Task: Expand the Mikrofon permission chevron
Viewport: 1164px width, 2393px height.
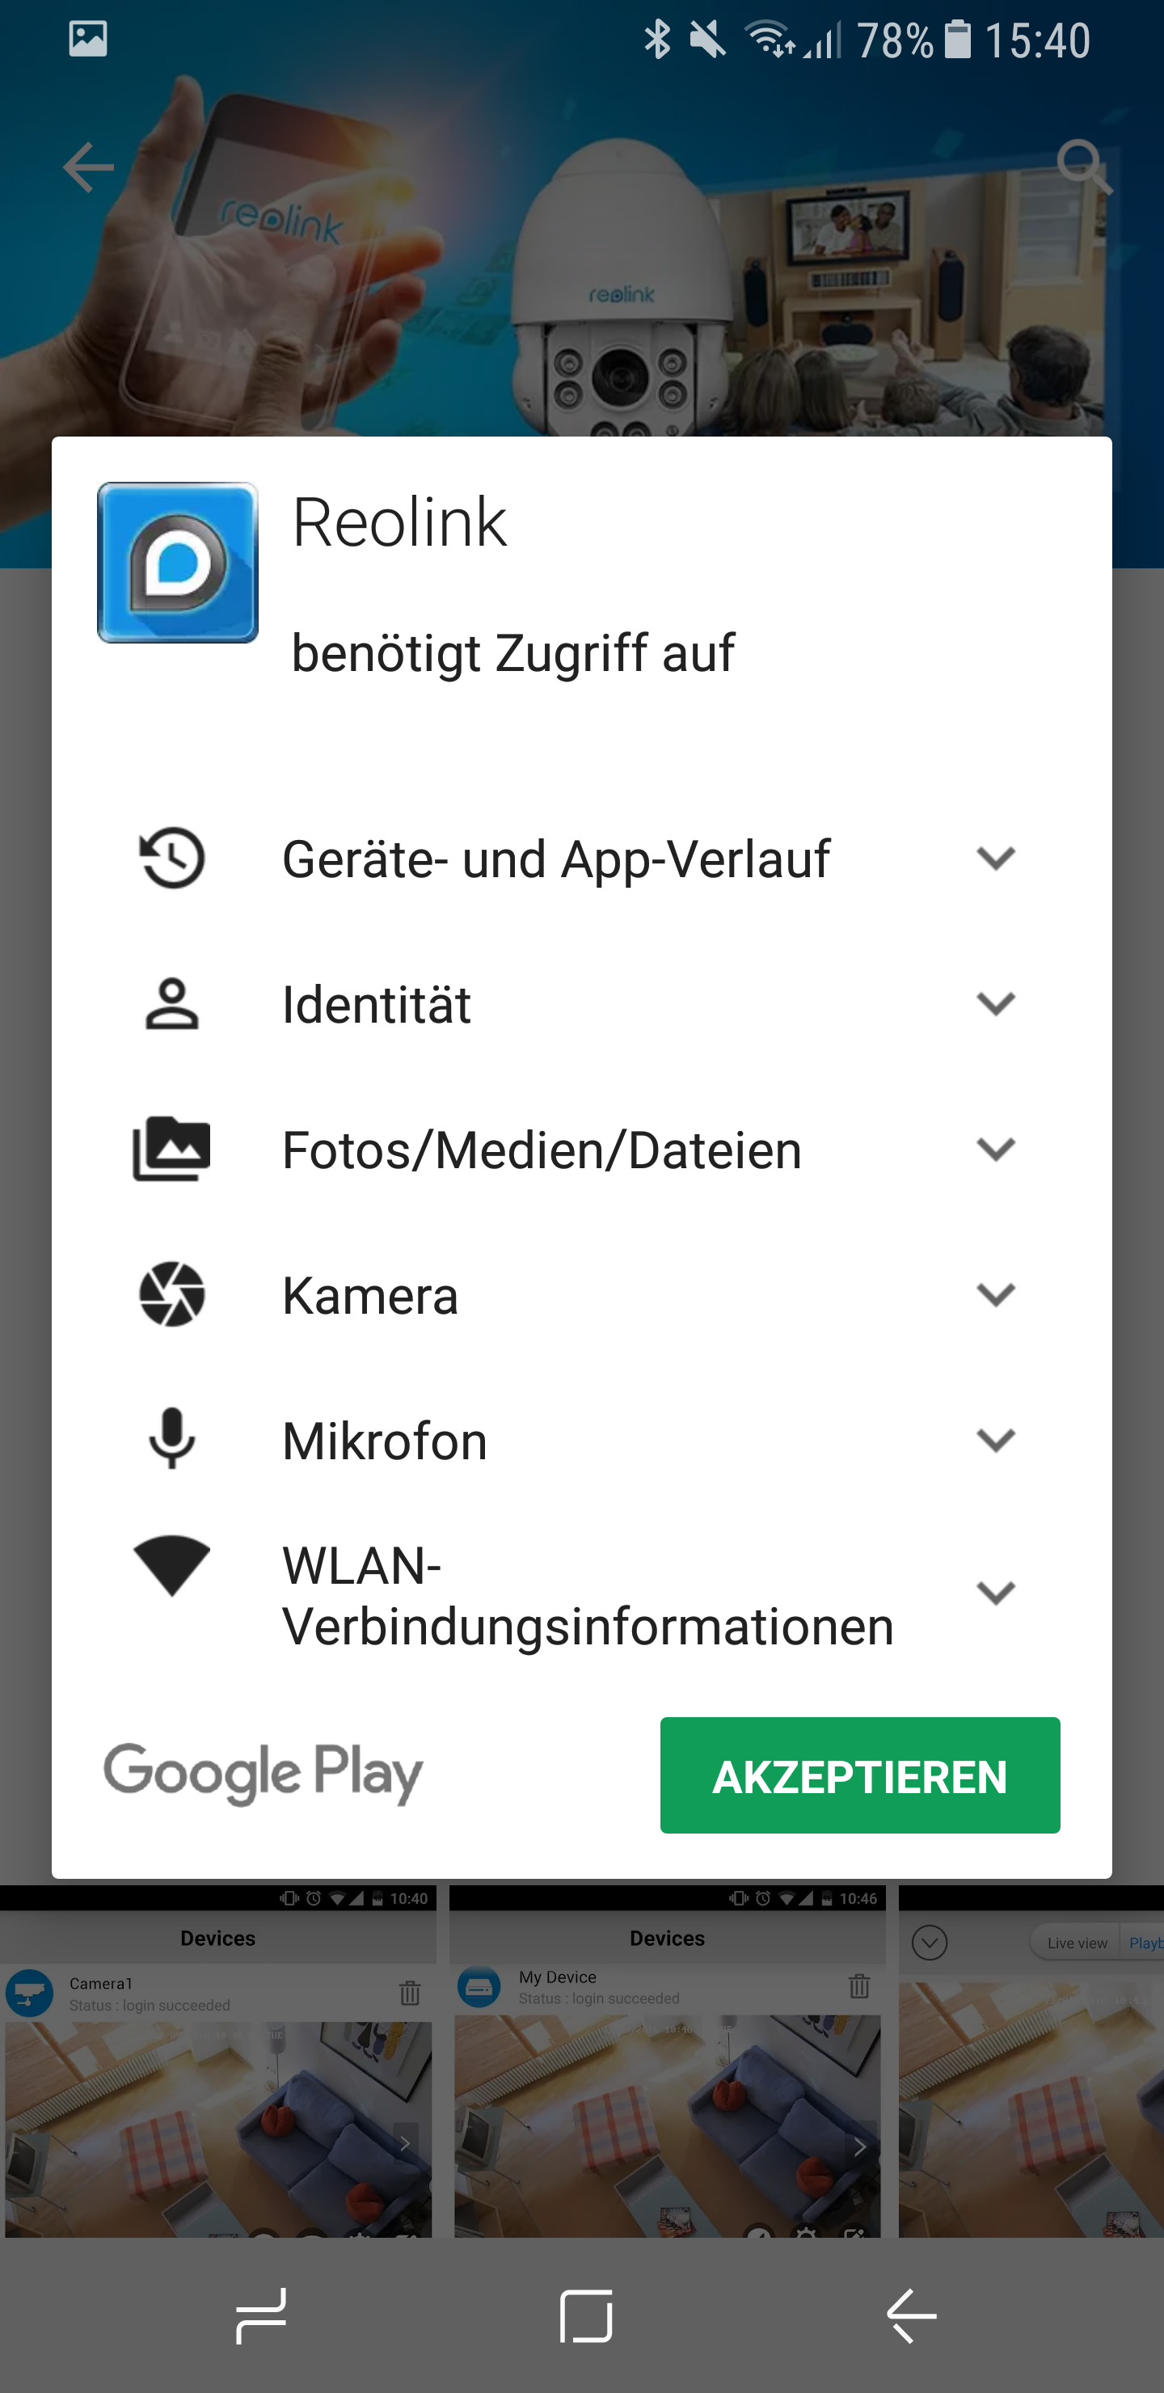Action: (x=995, y=1439)
